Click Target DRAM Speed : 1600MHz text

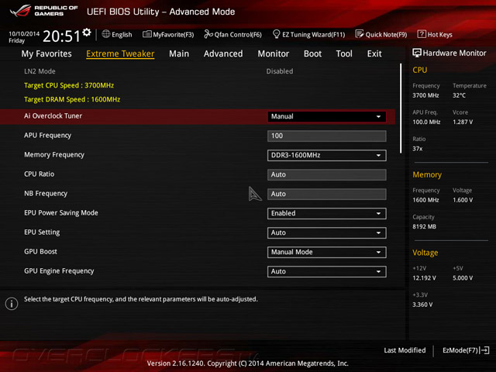click(x=72, y=99)
